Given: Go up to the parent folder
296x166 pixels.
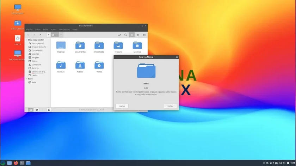Looking at the screenshot, I should (x=40, y=35).
